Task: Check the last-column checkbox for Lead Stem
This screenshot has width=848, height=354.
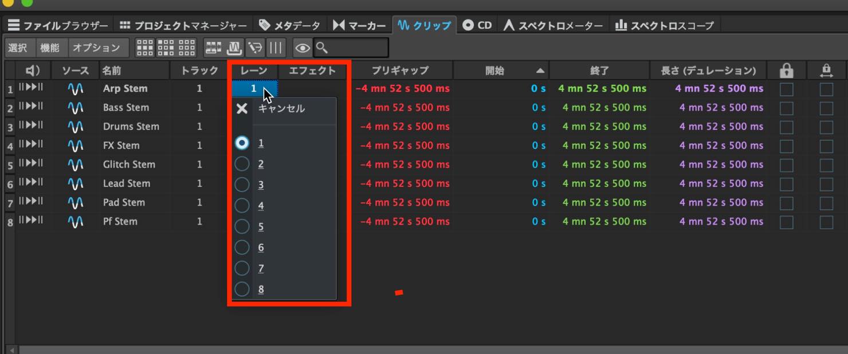Action: point(826,184)
